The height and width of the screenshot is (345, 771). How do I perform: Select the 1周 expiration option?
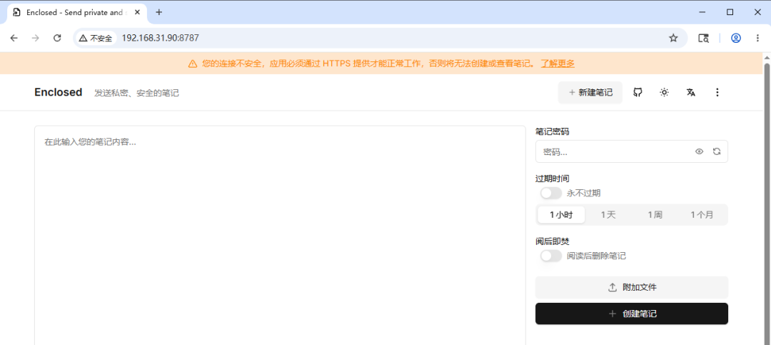[x=655, y=214]
